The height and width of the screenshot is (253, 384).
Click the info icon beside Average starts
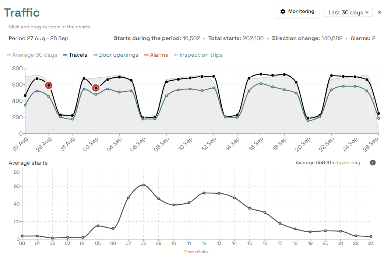(x=373, y=162)
